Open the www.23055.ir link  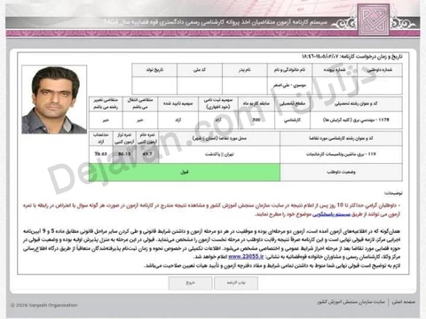(x=246, y=257)
